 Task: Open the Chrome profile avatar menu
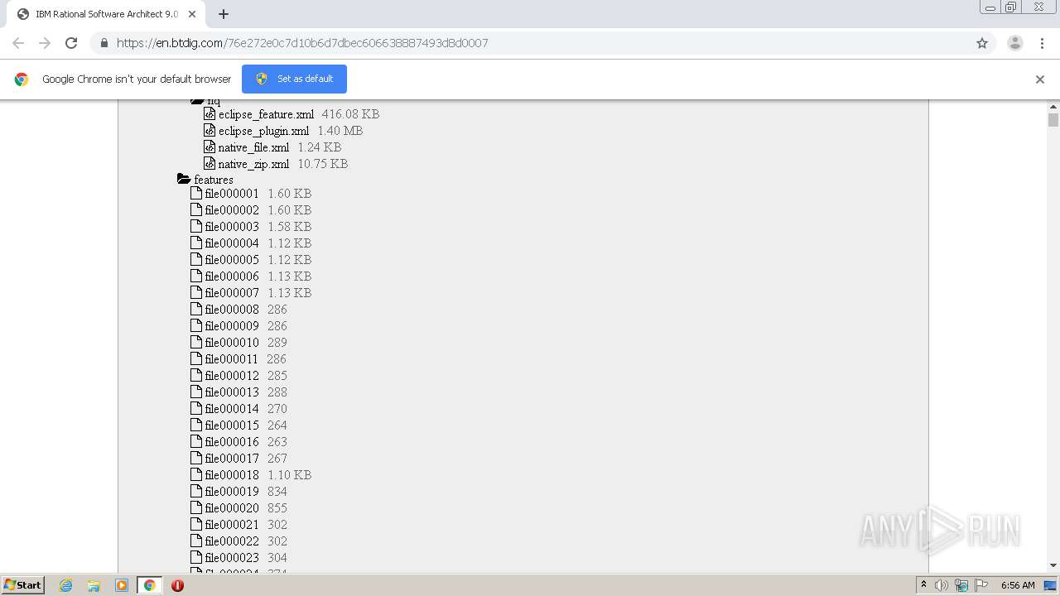pyautogui.click(x=1015, y=43)
